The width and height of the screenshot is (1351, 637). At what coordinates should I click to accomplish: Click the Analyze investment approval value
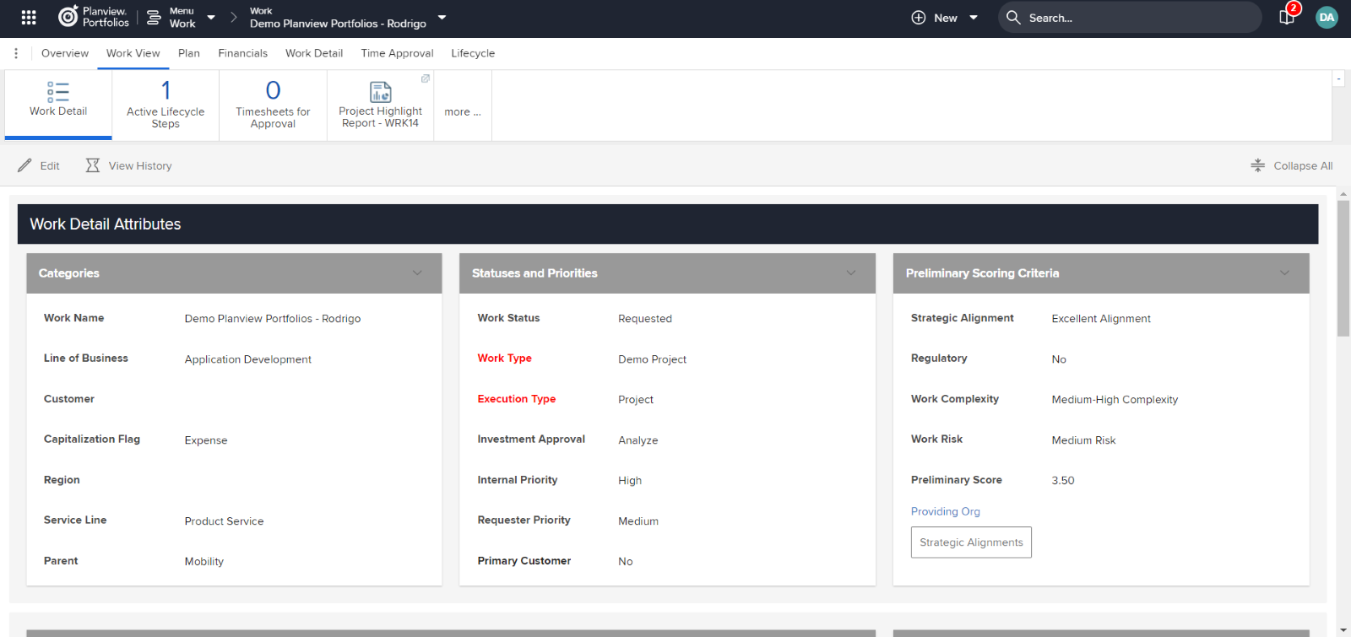click(638, 440)
